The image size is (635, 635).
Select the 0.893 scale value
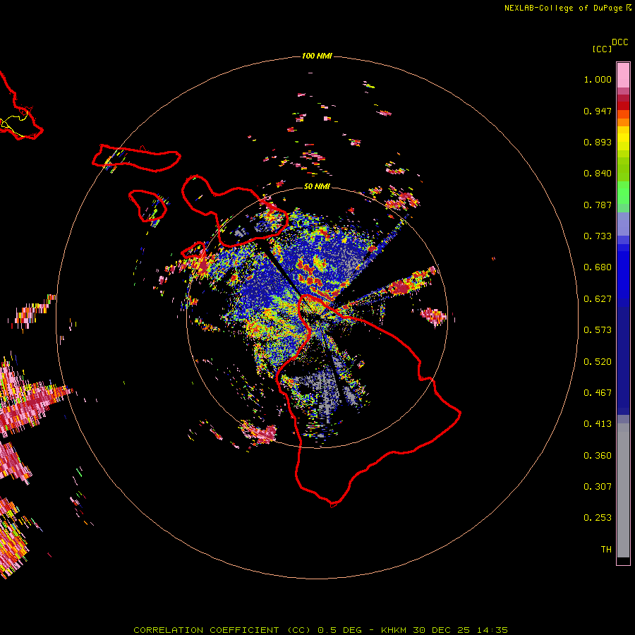(x=598, y=142)
